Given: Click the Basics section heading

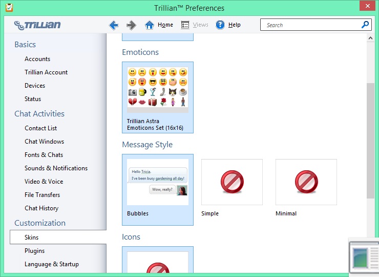Looking at the screenshot, I should [25, 45].
